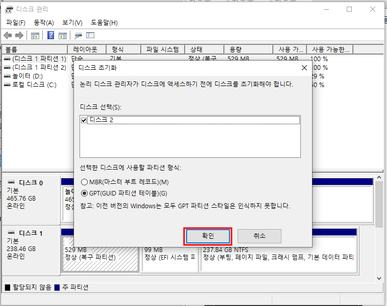This screenshot has height=306, width=387.
Task: Open the 파일(F) menu
Action: pyautogui.click(x=15, y=23)
